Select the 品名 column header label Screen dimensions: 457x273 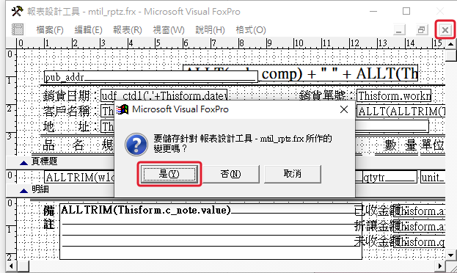63,145
